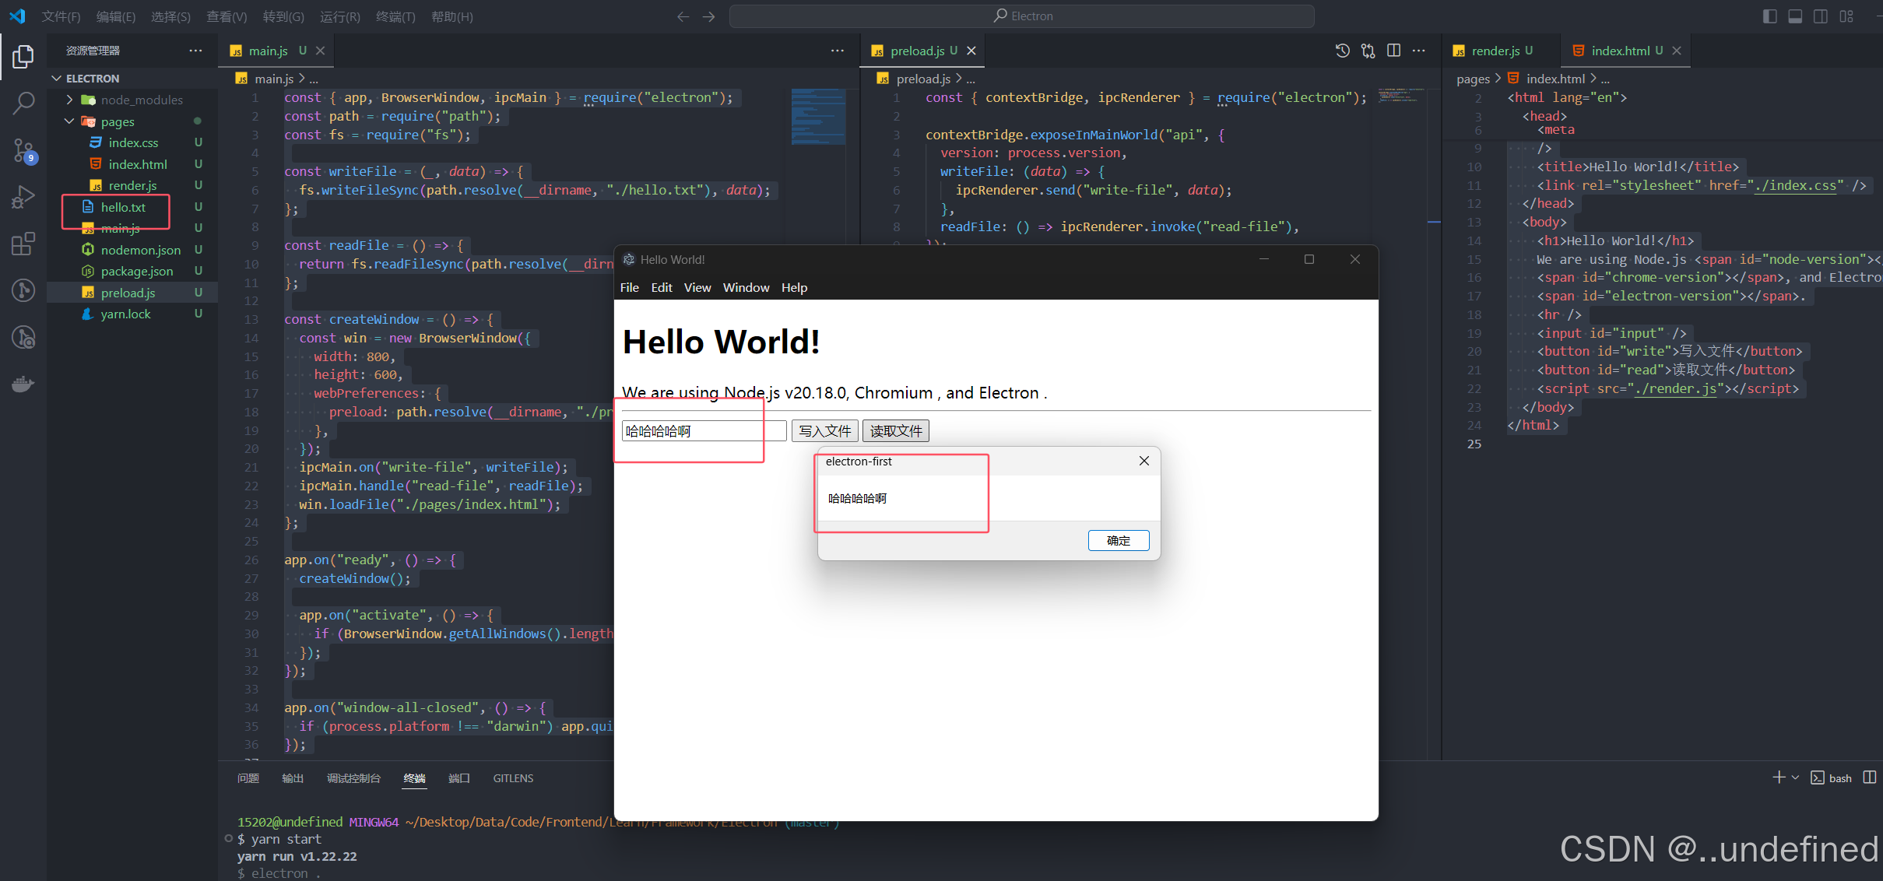Close the main.js tab

[x=320, y=51]
